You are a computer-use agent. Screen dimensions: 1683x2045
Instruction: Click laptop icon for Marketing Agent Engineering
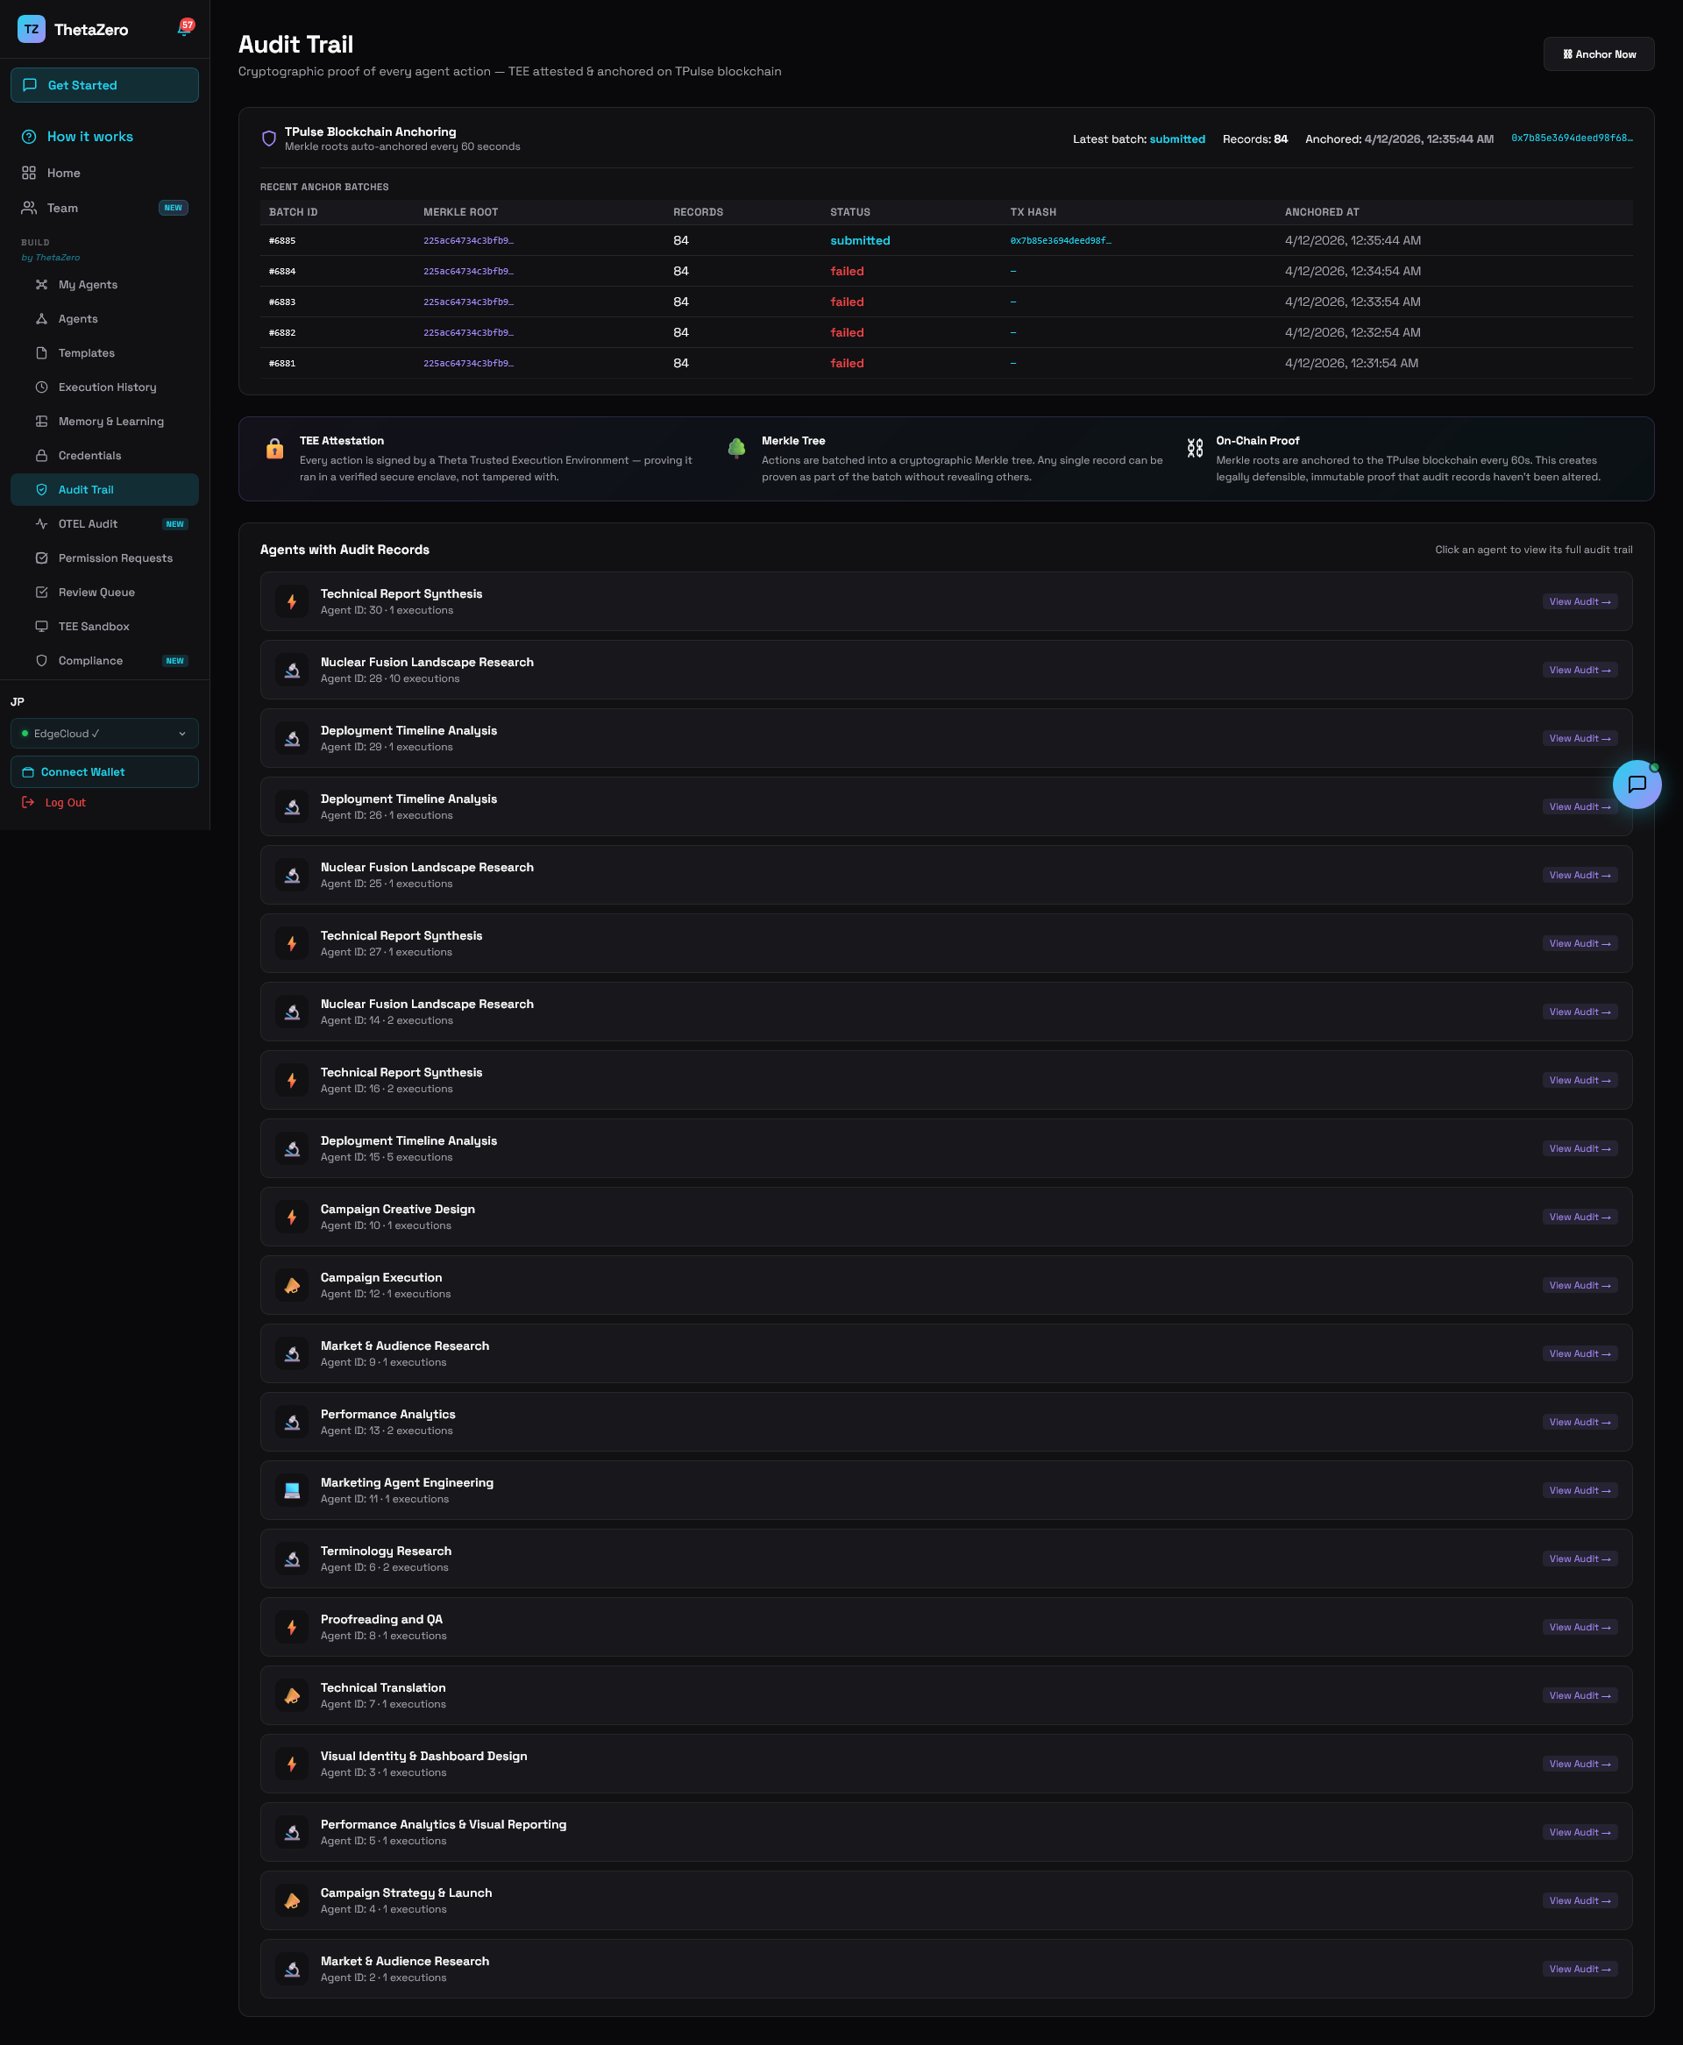[x=292, y=1489]
